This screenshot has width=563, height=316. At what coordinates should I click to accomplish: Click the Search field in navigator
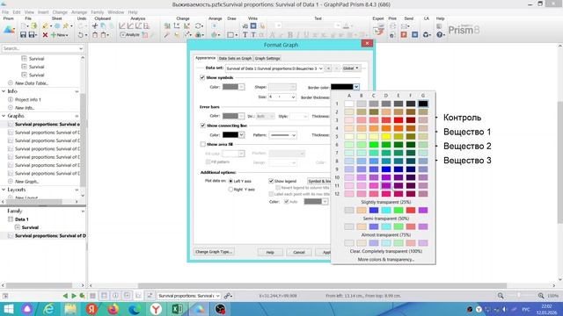(42, 48)
